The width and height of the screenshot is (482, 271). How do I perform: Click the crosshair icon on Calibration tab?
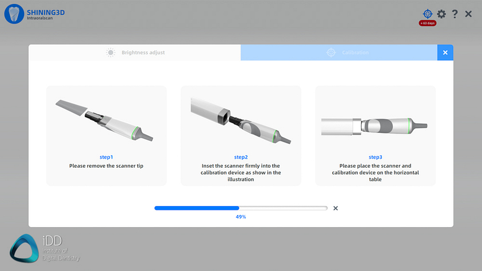(x=331, y=52)
